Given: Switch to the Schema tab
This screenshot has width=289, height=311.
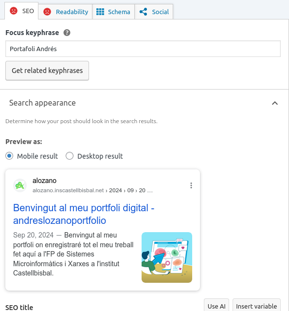Looking at the screenshot, I should point(113,12).
